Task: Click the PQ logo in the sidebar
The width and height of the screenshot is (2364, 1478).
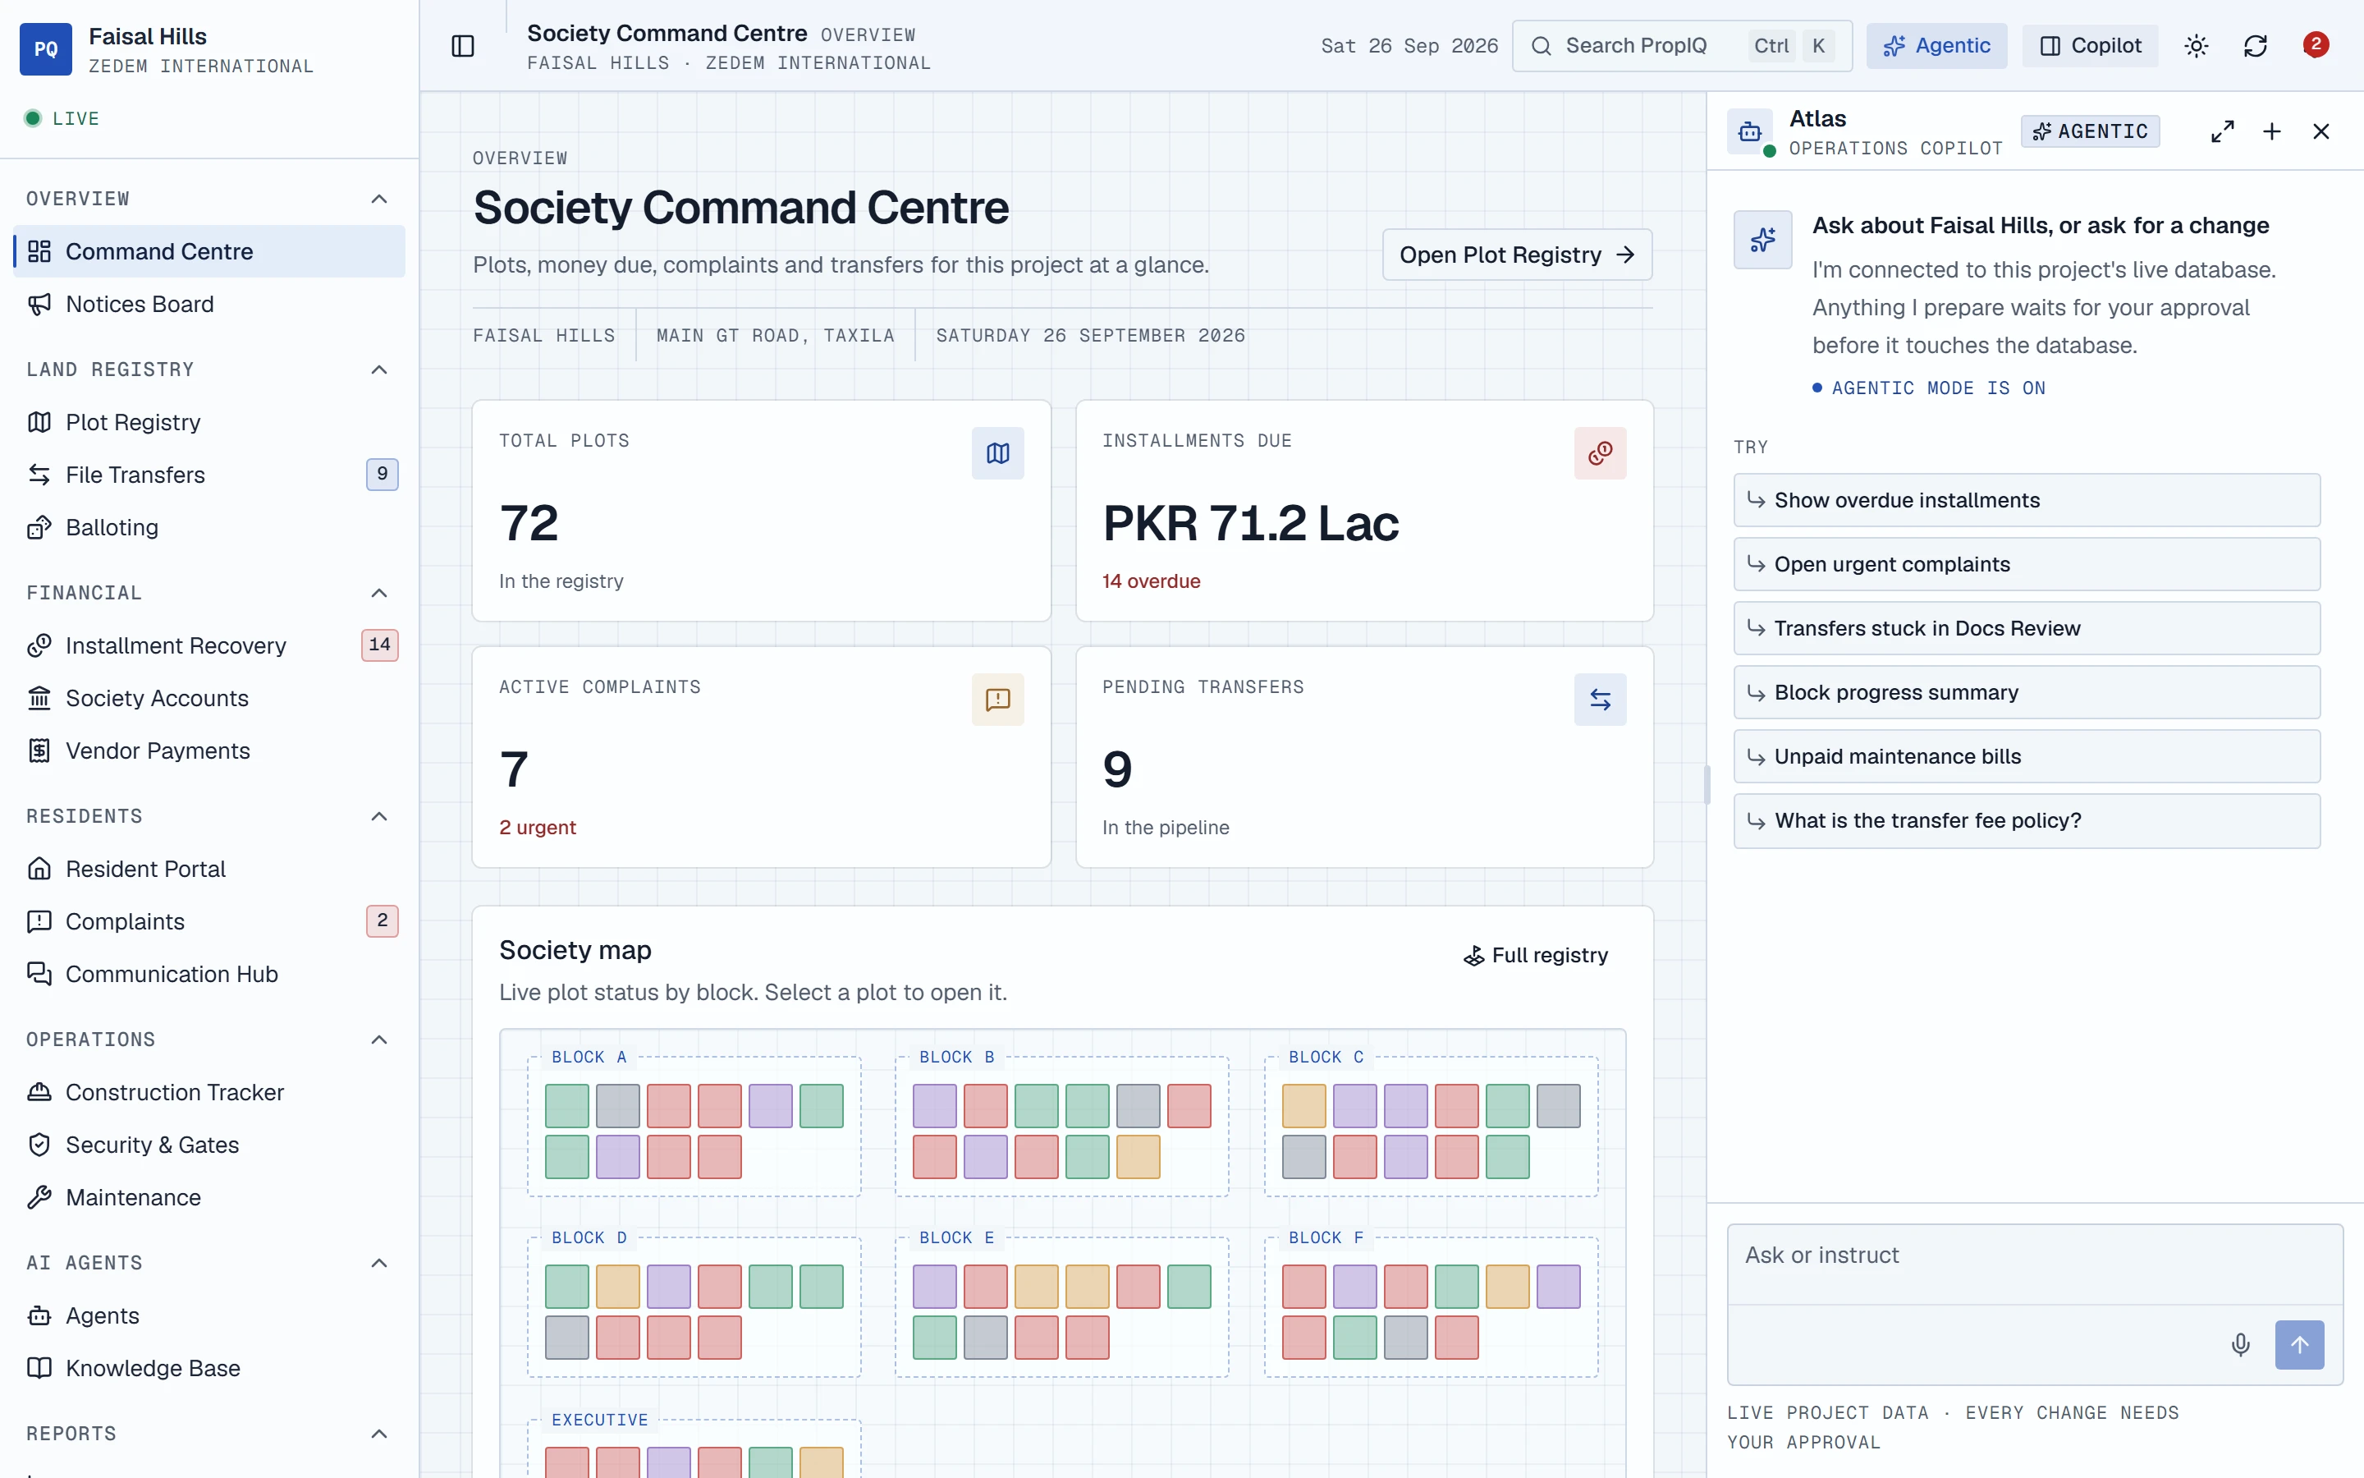Action: tap(46, 49)
